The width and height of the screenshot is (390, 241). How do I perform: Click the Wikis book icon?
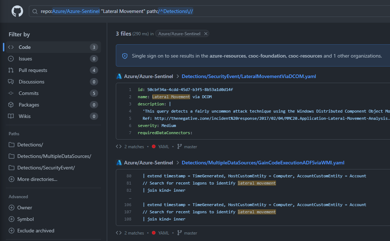coord(11,116)
